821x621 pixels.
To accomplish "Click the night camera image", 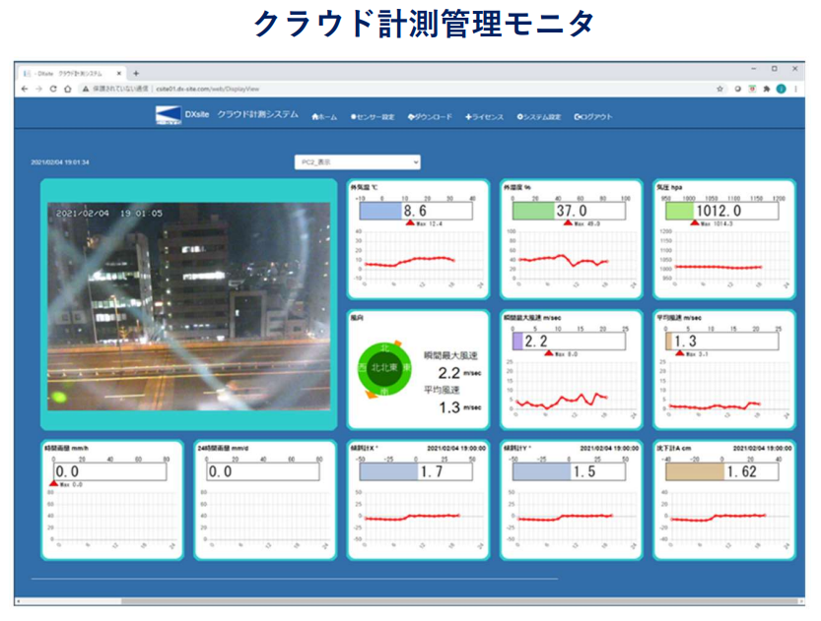I will 189,306.
